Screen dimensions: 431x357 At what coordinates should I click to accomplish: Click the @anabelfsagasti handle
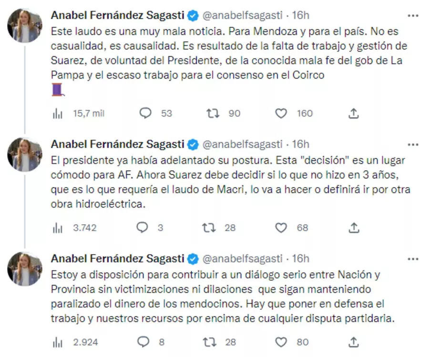pos(243,15)
